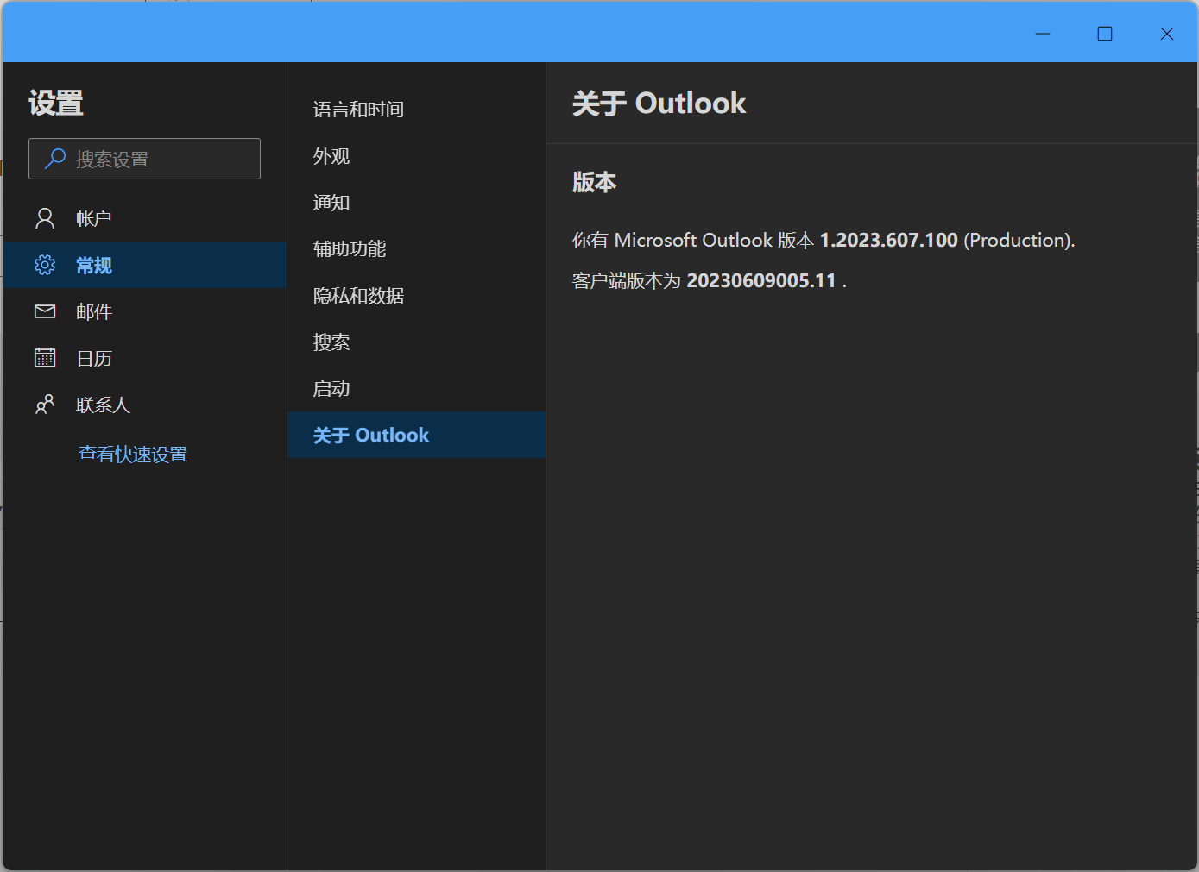
Task: Open 外观 settings
Action: (416, 156)
